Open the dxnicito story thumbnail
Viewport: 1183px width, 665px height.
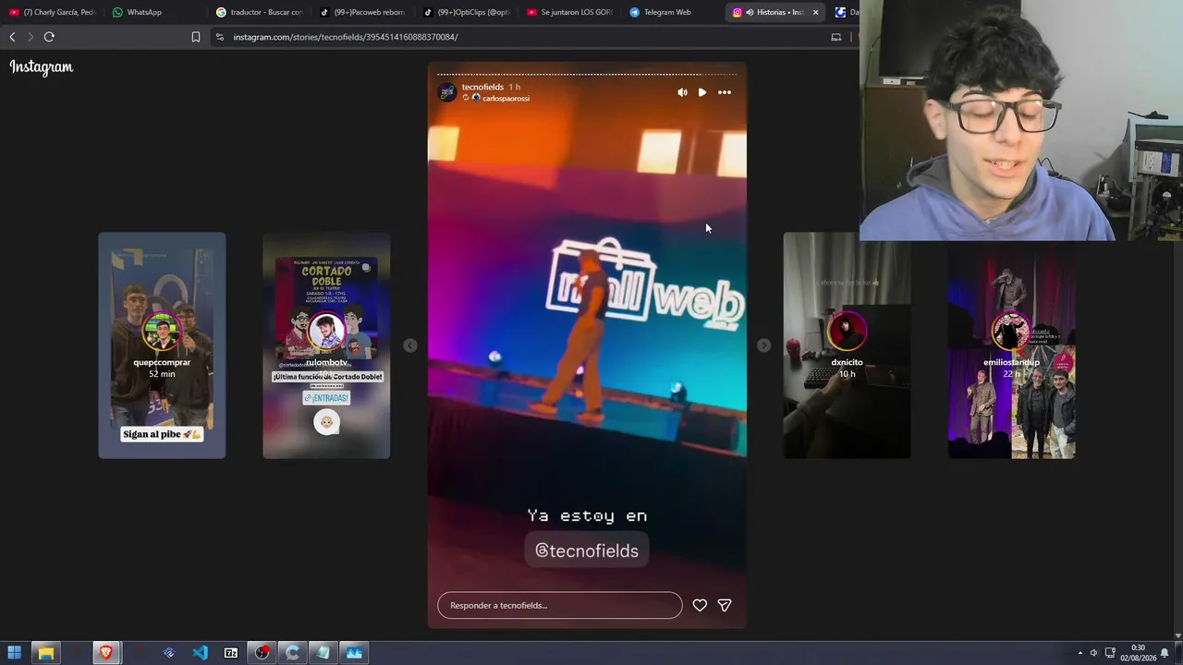click(x=847, y=345)
